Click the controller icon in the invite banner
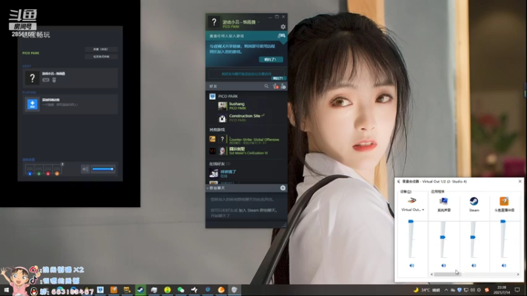Screen dimensions: 527x296 click(x=281, y=36)
